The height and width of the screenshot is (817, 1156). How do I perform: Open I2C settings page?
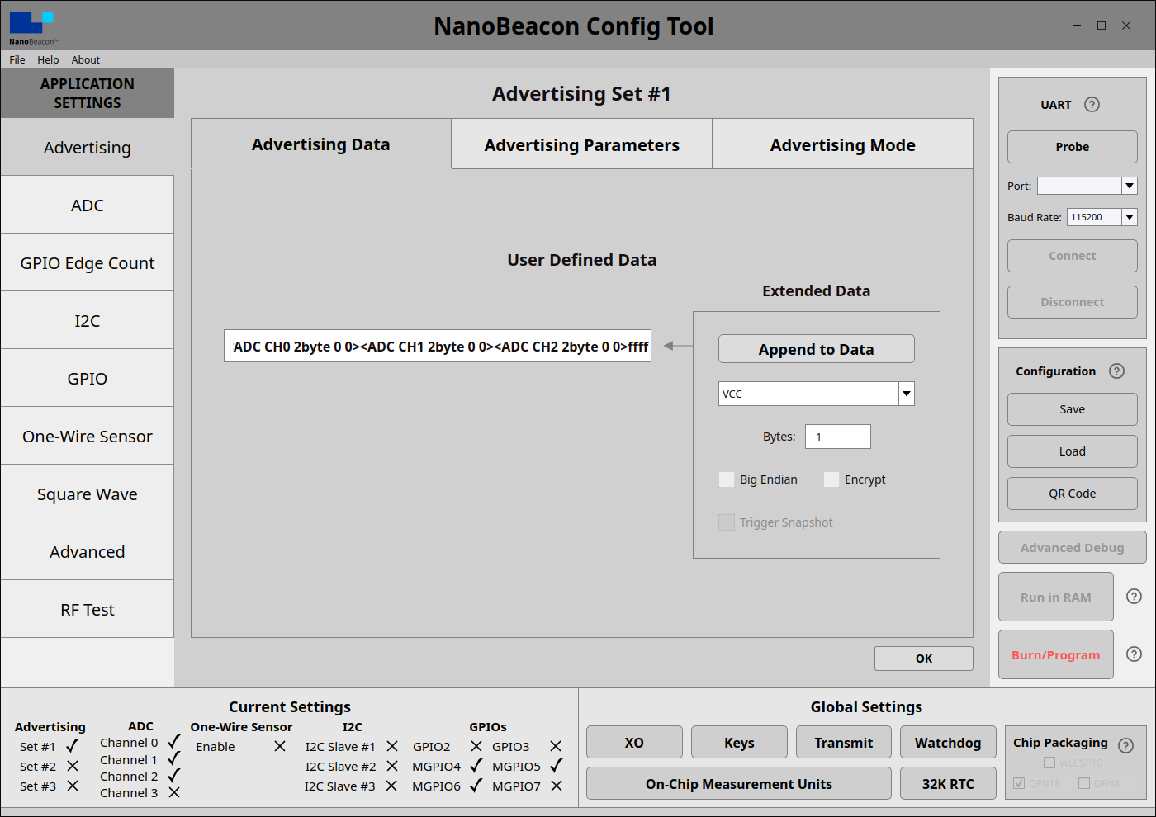[x=88, y=320]
